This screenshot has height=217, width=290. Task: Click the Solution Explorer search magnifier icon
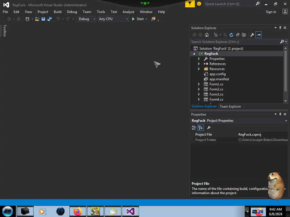click(x=282, y=42)
